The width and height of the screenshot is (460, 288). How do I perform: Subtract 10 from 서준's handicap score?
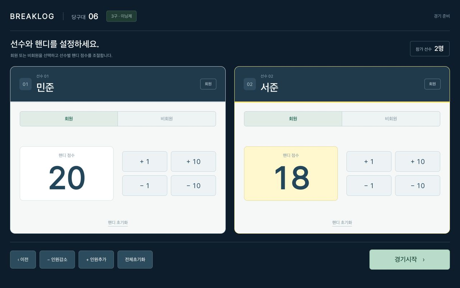(x=418, y=186)
